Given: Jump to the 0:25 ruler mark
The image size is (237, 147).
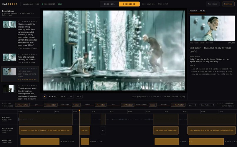Looking at the screenshot, I should pyautogui.click(x=111, y=111).
